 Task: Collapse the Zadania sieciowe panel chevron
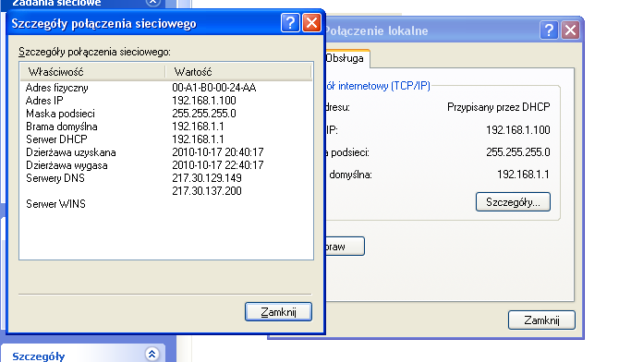[x=152, y=3]
